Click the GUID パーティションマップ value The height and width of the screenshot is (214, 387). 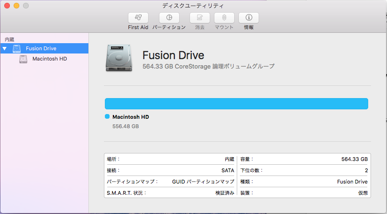point(203,182)
